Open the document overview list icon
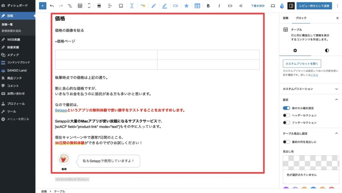This screenshot has width=342, height=193. click(x=70, y=6)
